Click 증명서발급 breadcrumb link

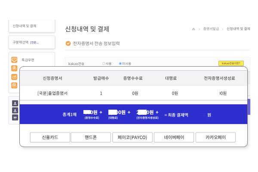point(211,29)
